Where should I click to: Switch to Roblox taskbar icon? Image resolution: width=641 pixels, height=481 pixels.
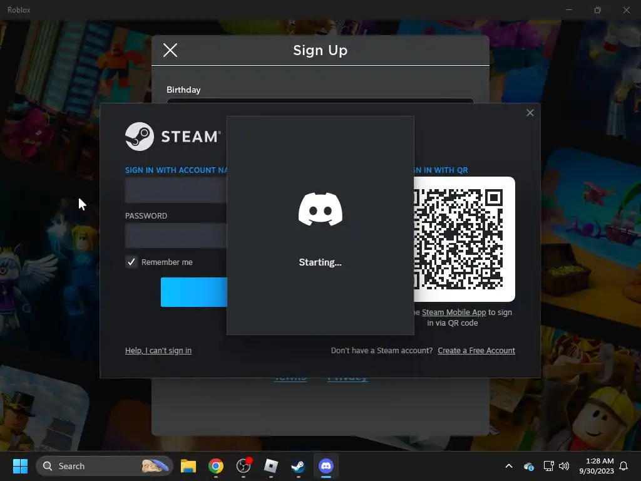[x=271, y=466]
